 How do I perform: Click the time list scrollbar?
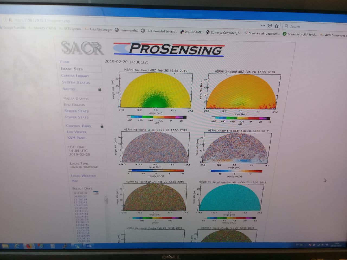click(106, 200)
